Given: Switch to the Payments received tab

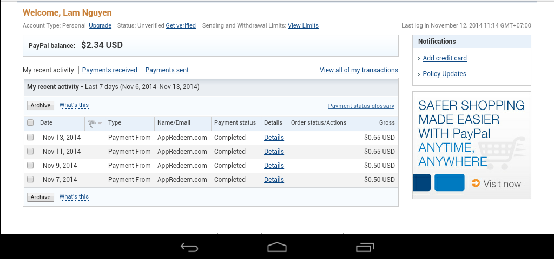Looking at the screenshot, I should coord(110,70).
